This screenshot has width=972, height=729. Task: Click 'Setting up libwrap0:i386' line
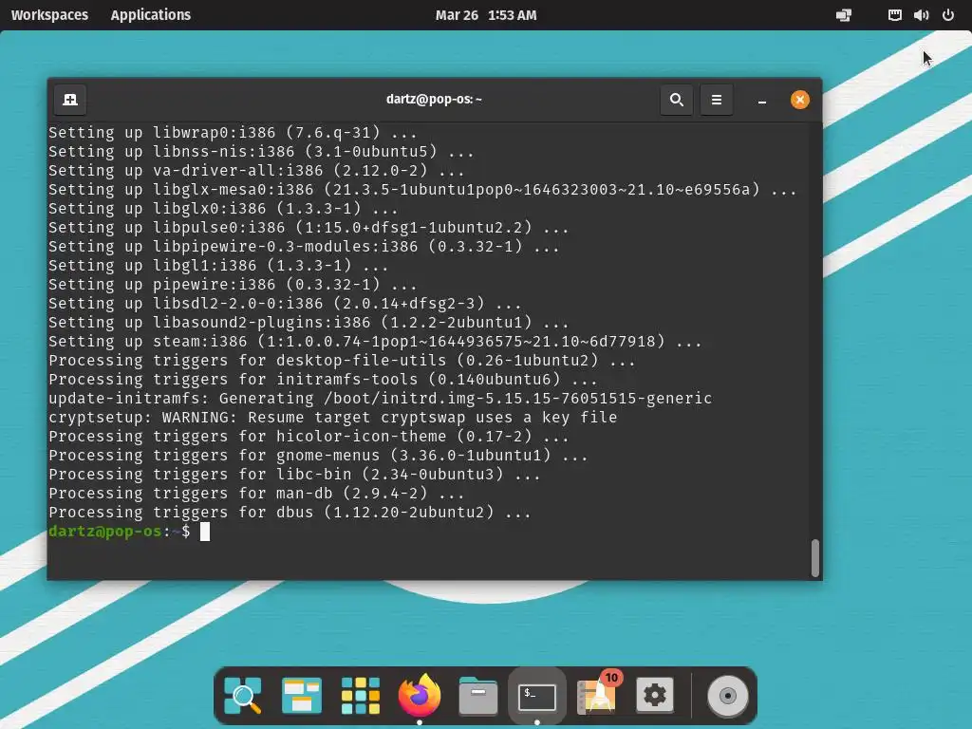[233, 133]
